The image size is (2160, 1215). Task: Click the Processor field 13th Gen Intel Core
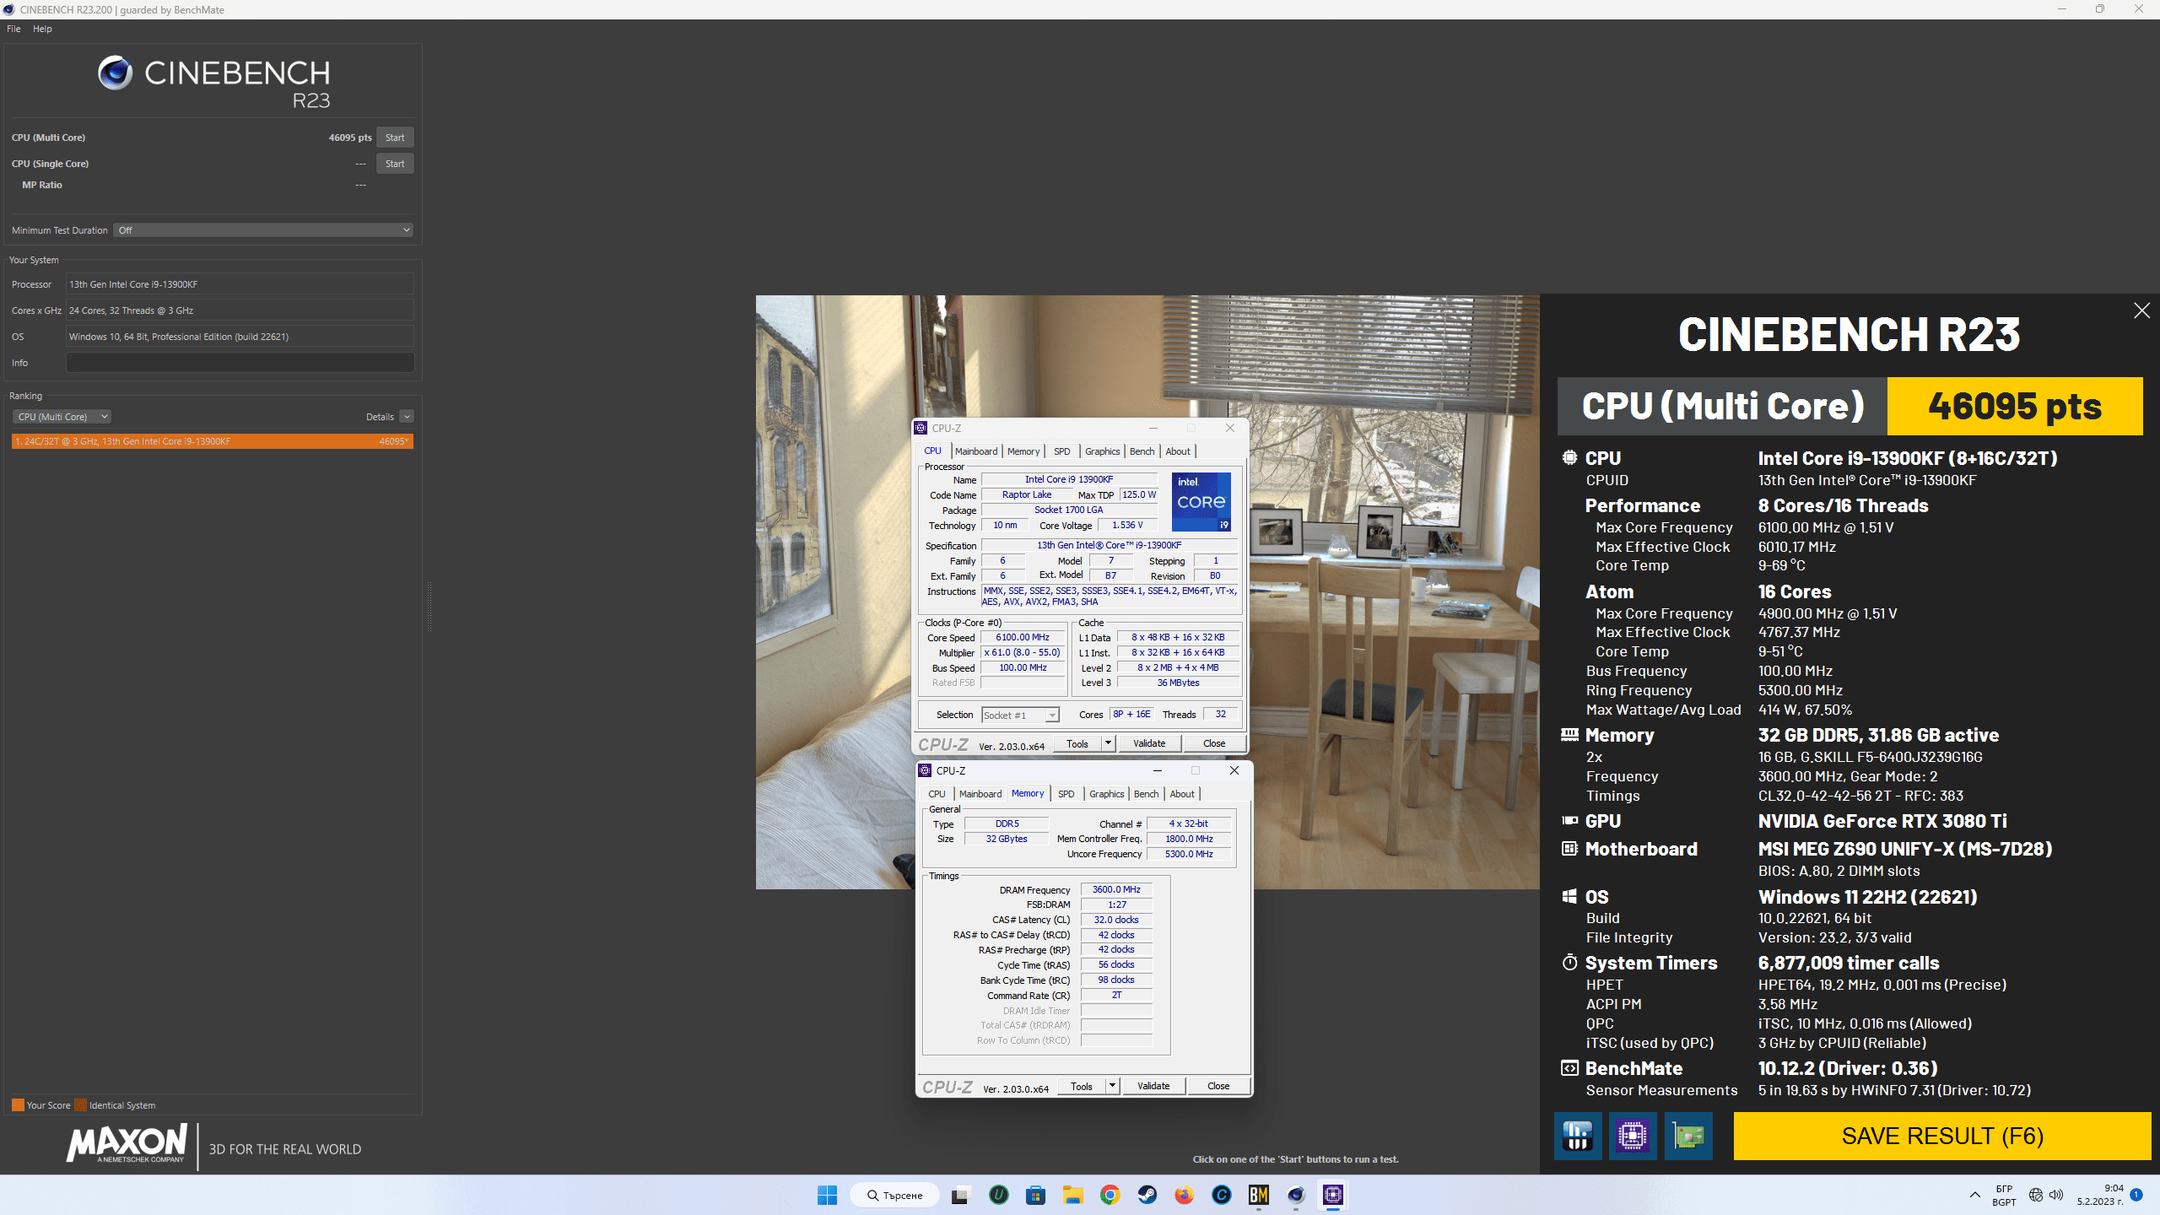click(240, 284)
